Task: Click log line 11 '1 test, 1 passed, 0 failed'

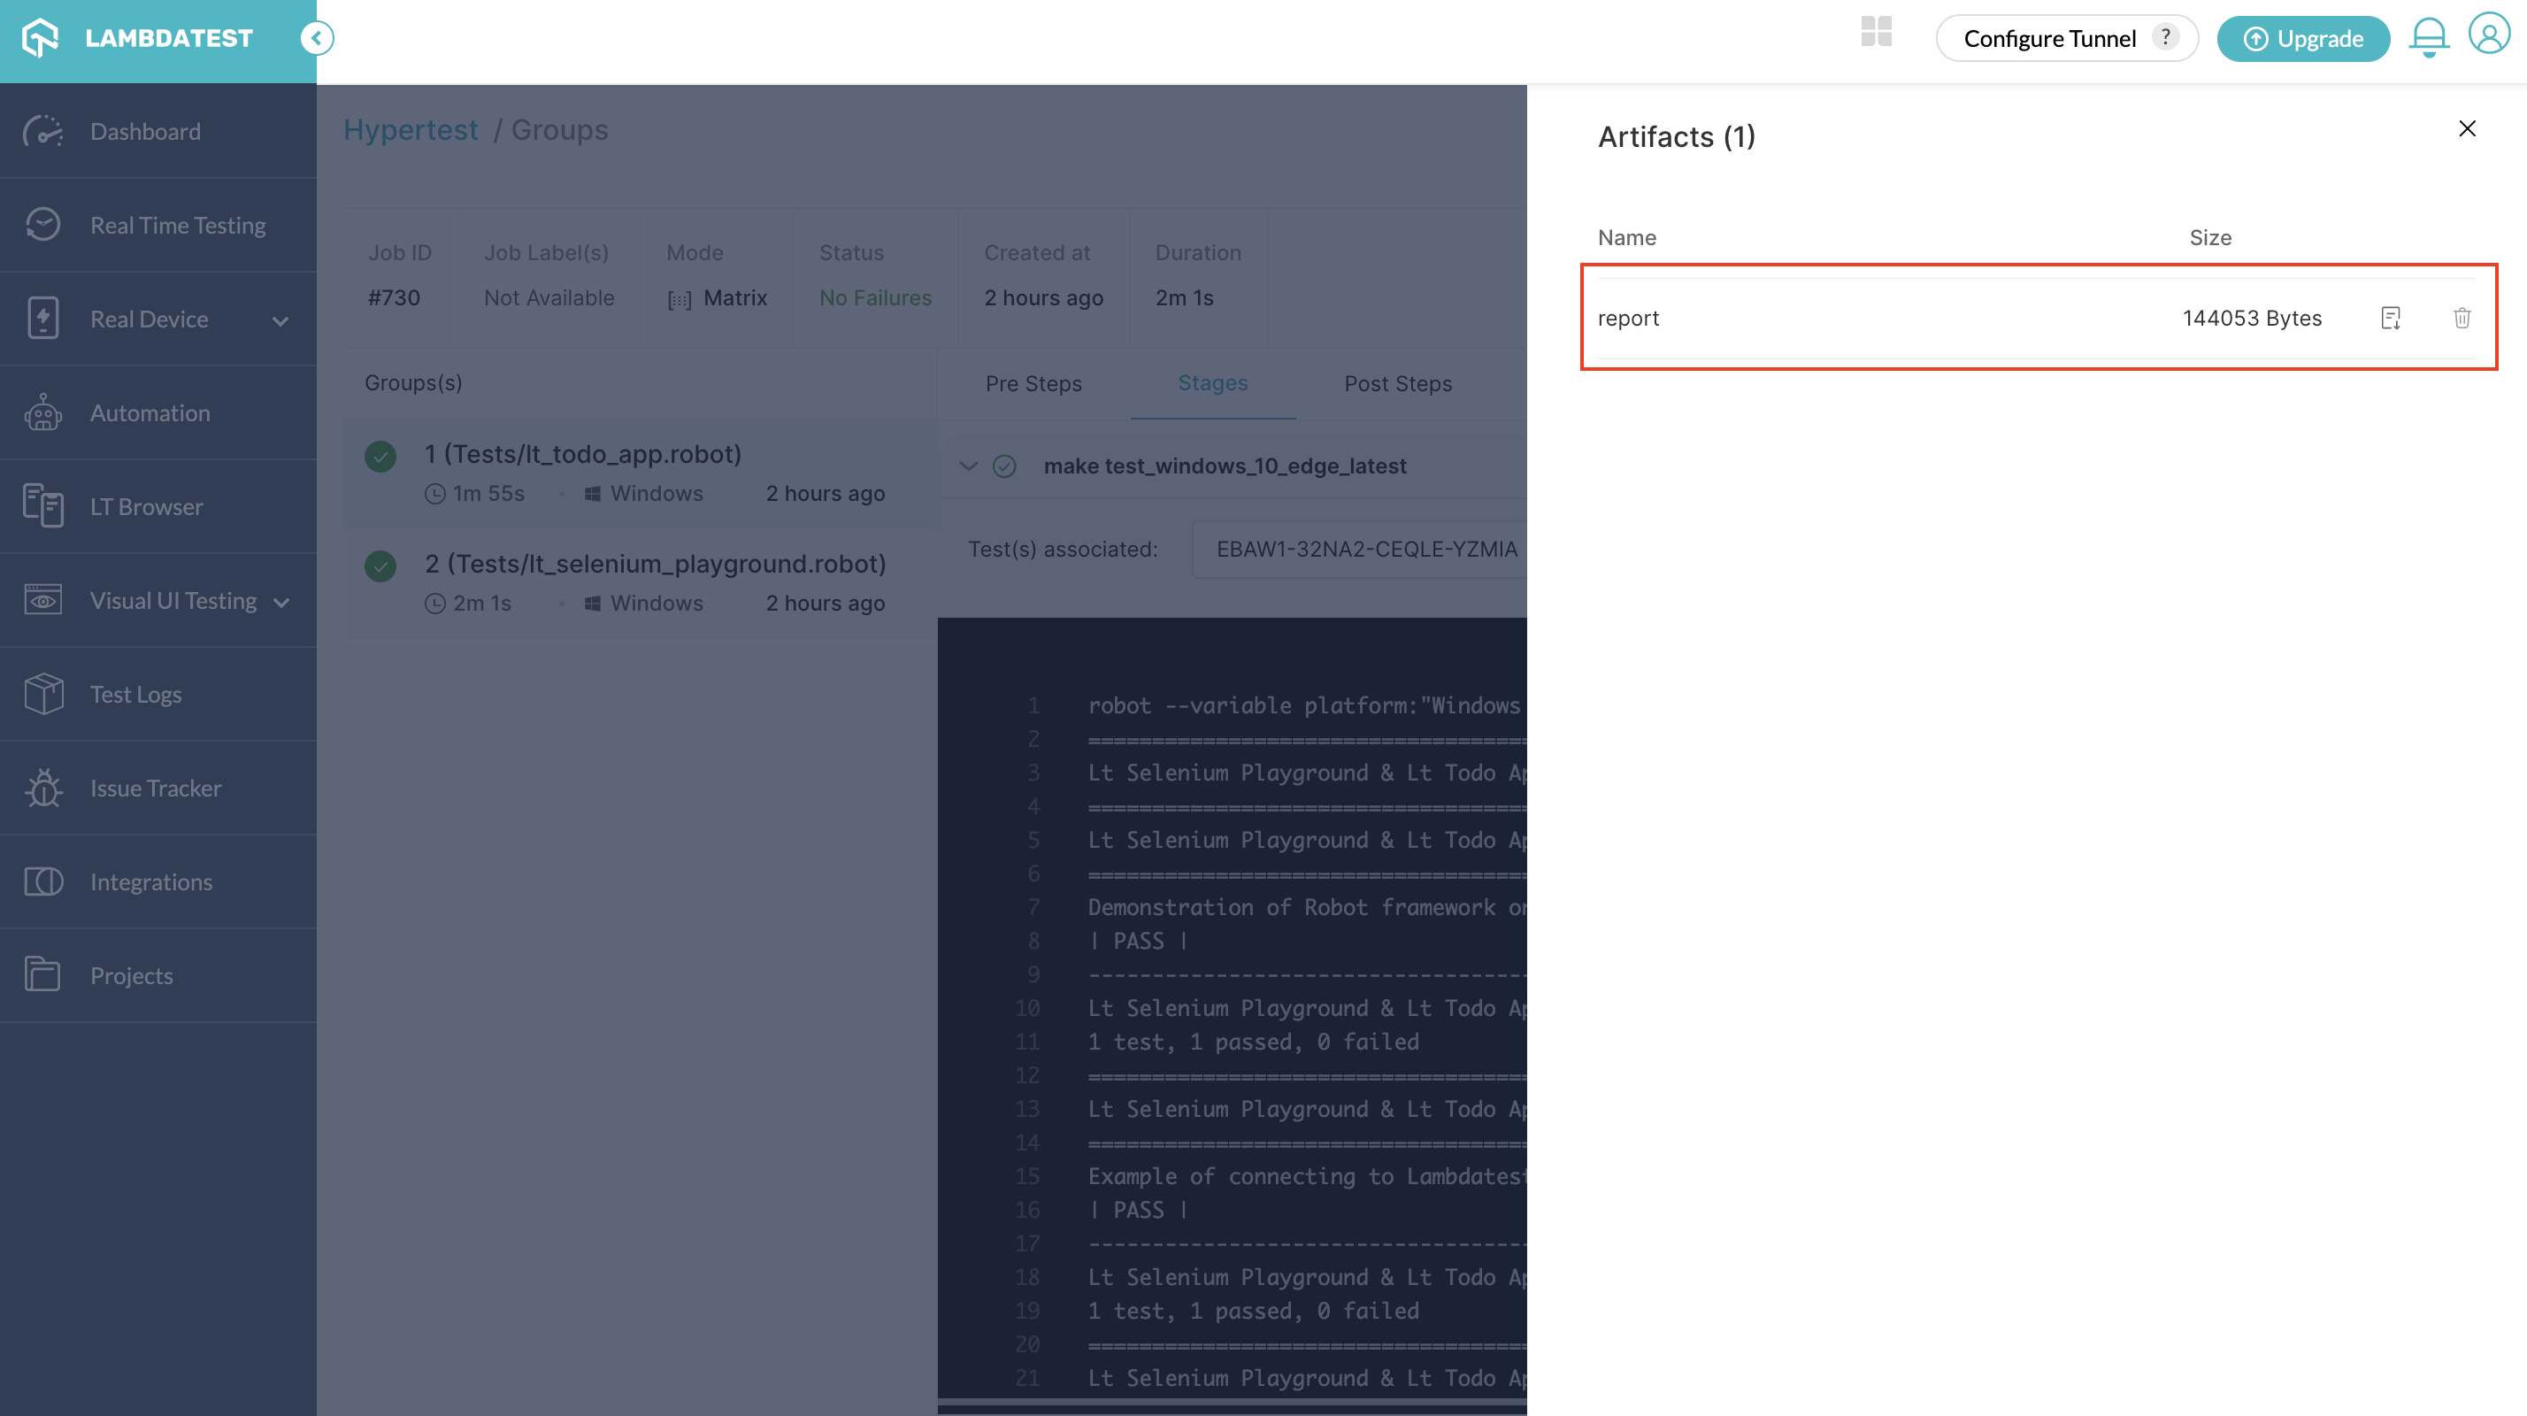Action: click(x=1253, y=1043)
